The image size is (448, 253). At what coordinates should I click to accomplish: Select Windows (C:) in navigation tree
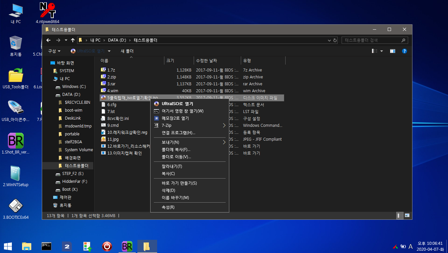pyautogui.click(x=74, y=87)
